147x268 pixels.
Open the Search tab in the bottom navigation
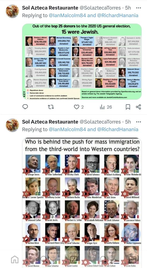tap(44, 259)
